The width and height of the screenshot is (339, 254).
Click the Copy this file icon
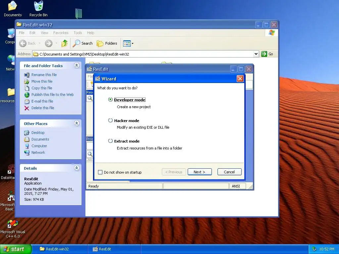coord(27,88)
